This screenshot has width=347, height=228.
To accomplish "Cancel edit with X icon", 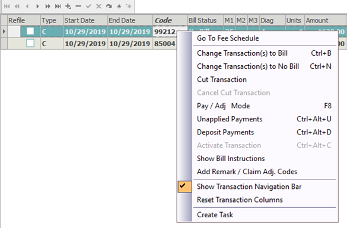I will tap(98, 6).
